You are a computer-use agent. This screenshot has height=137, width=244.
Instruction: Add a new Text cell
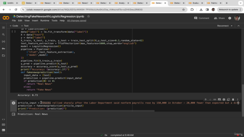coord(25,26)
